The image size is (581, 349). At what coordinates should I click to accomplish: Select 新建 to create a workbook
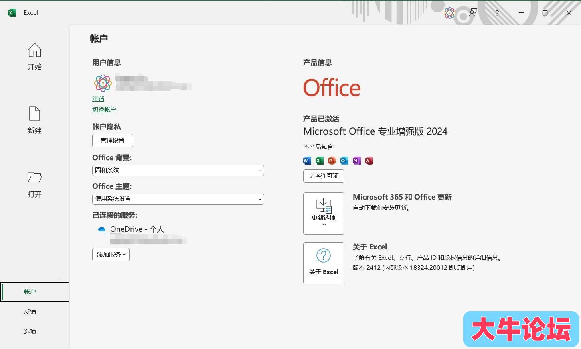(34, 120)
